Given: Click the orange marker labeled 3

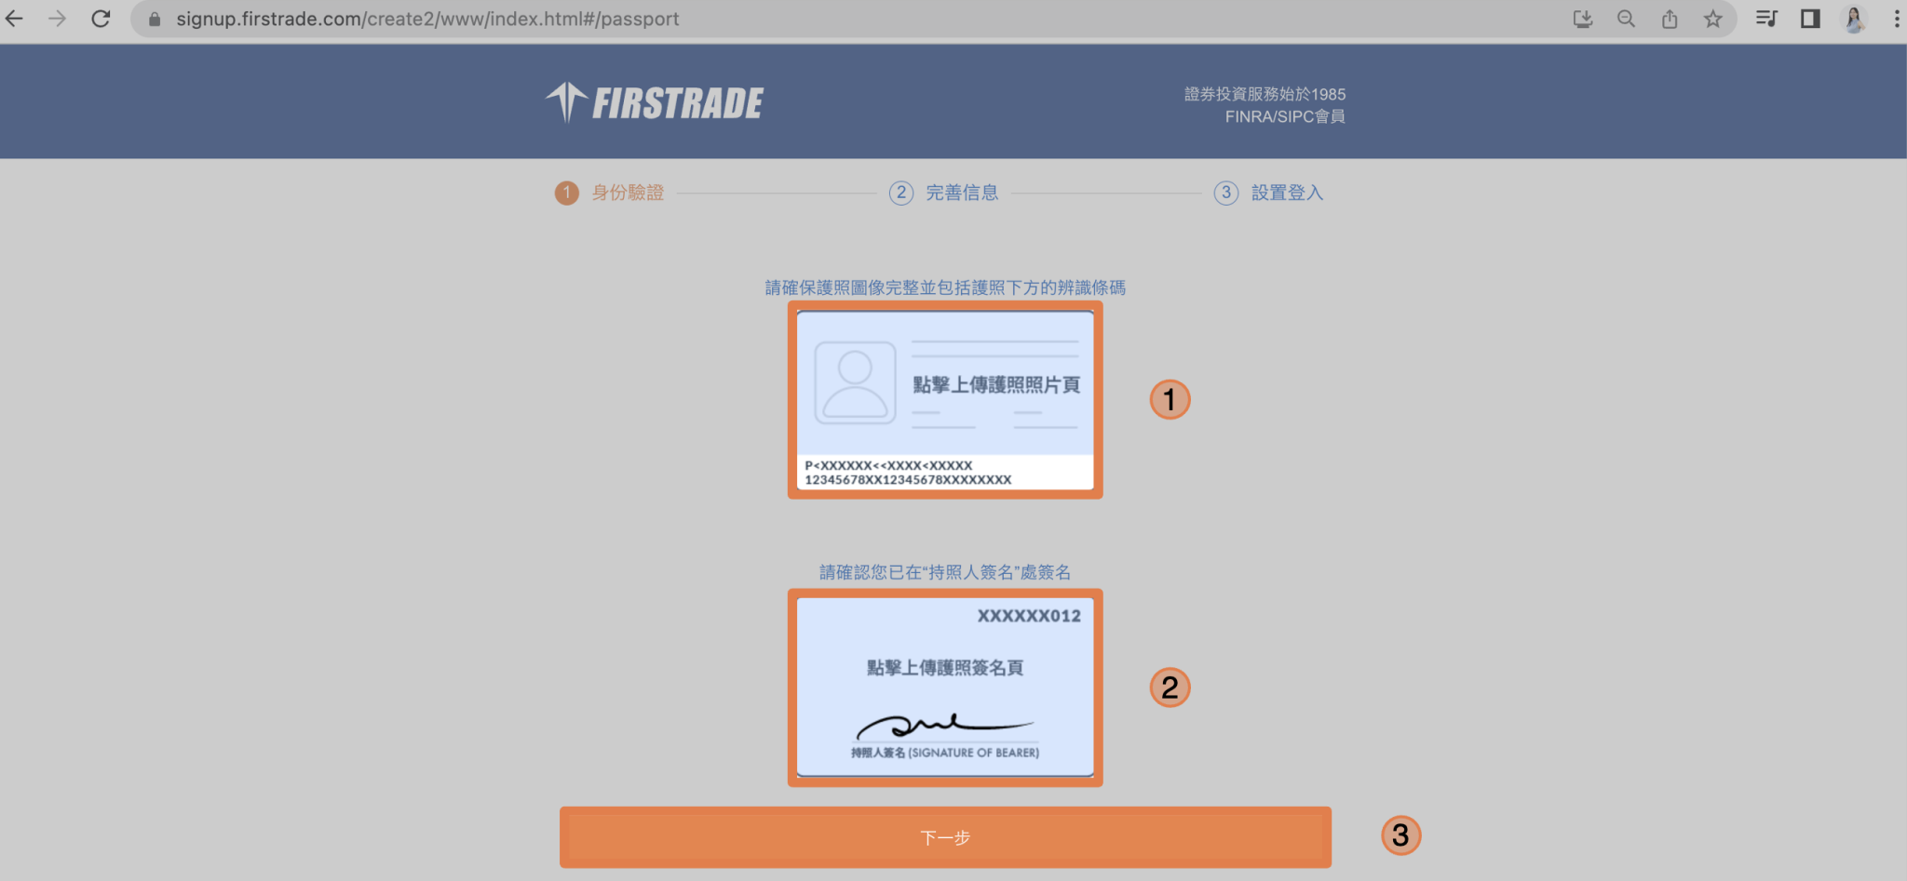Looking at the screenshot, I should click(1402, 834).
